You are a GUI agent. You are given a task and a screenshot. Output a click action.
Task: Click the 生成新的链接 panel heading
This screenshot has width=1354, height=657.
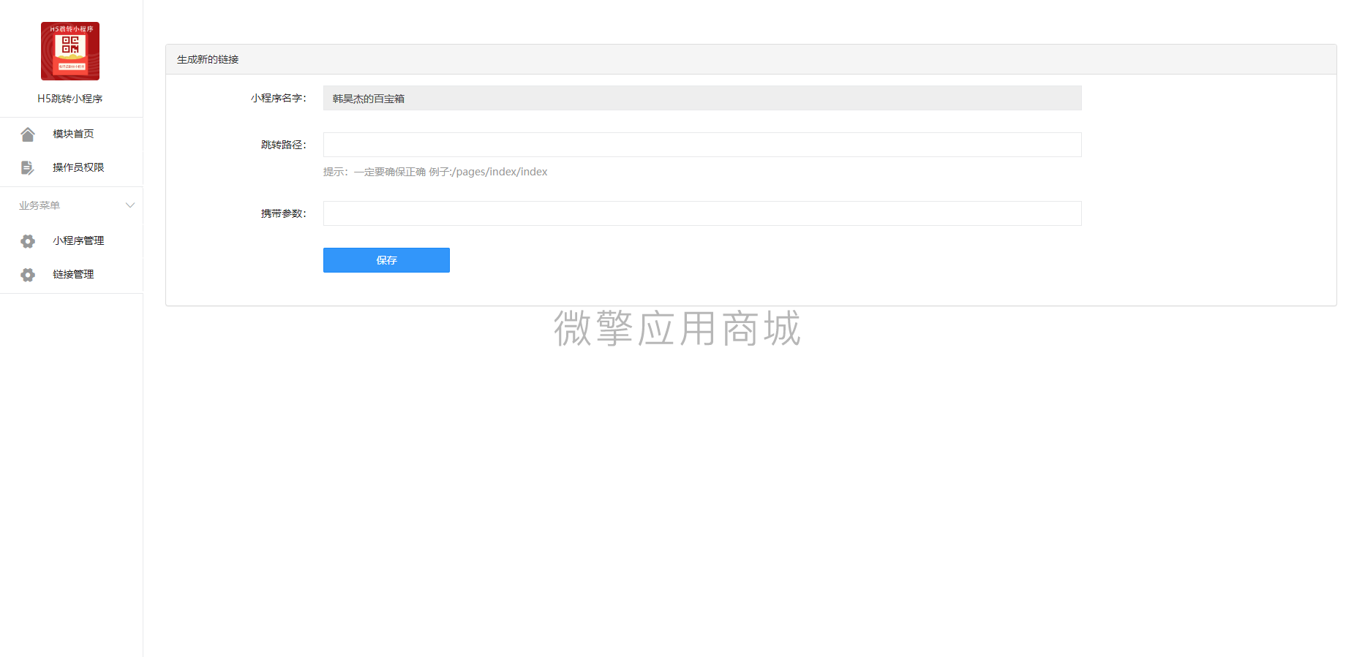tap(208, 59)
